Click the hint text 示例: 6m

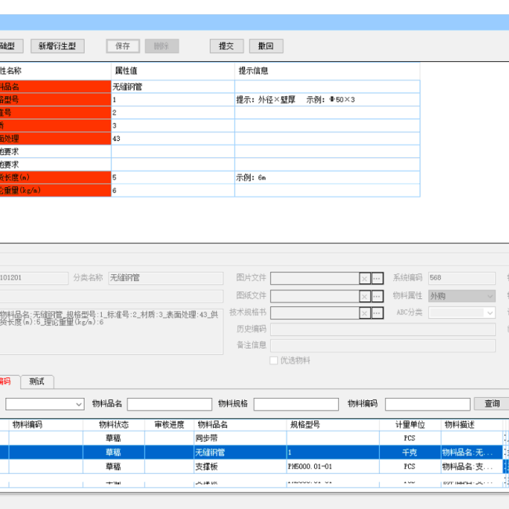click(x=251, y=178)
